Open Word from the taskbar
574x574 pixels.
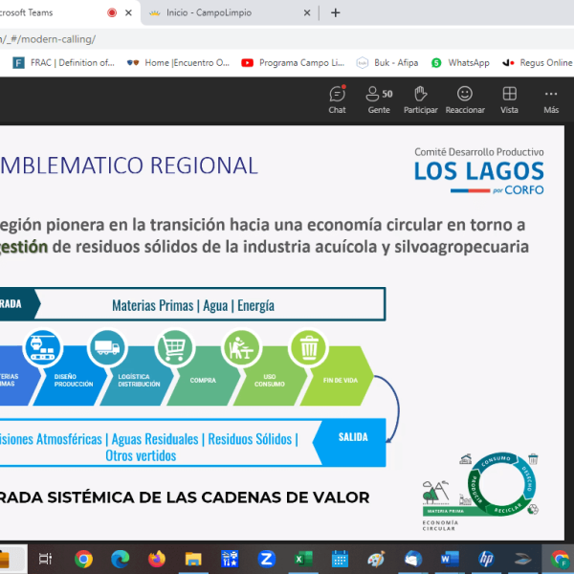450,559
